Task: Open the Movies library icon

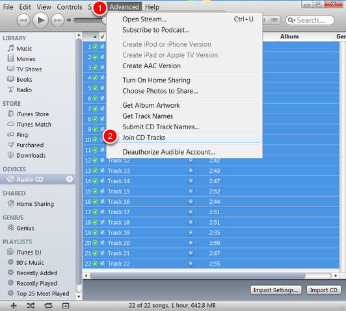Action: (10, 58)
